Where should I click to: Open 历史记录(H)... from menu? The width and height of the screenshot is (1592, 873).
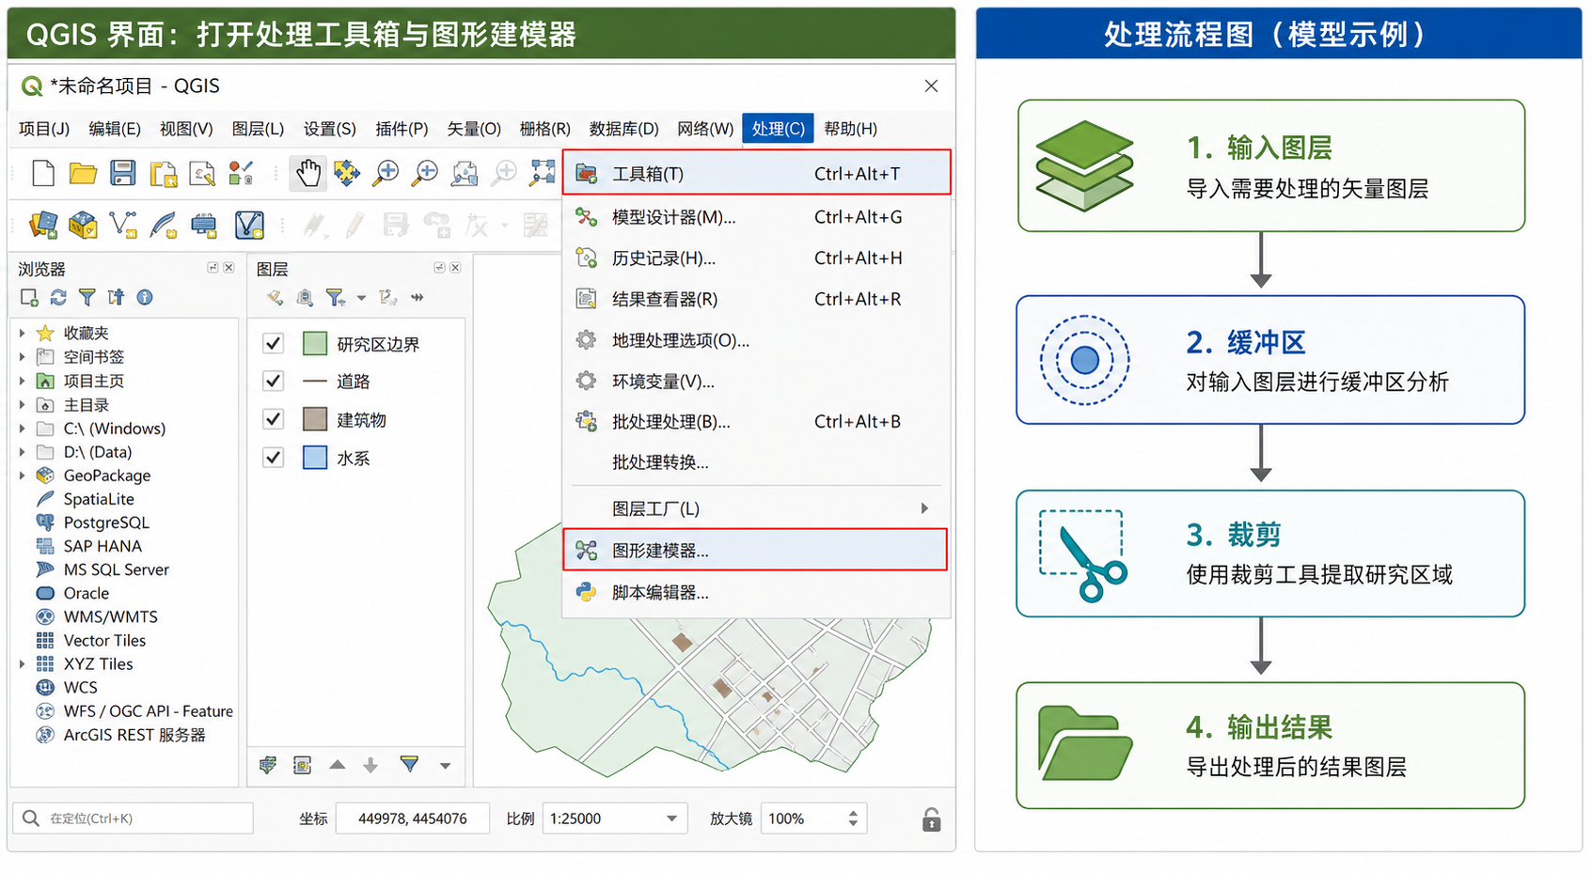pyautogui.click(x=757, y=258)
